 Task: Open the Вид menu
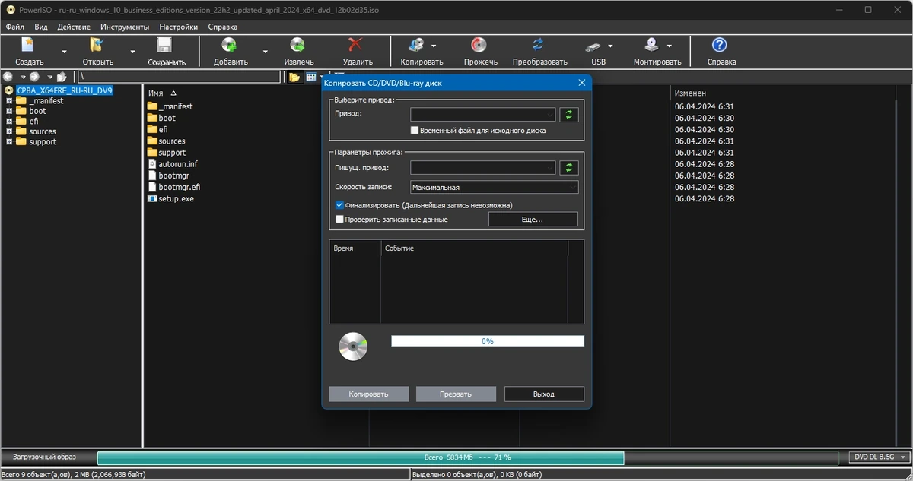click(41, 27)
